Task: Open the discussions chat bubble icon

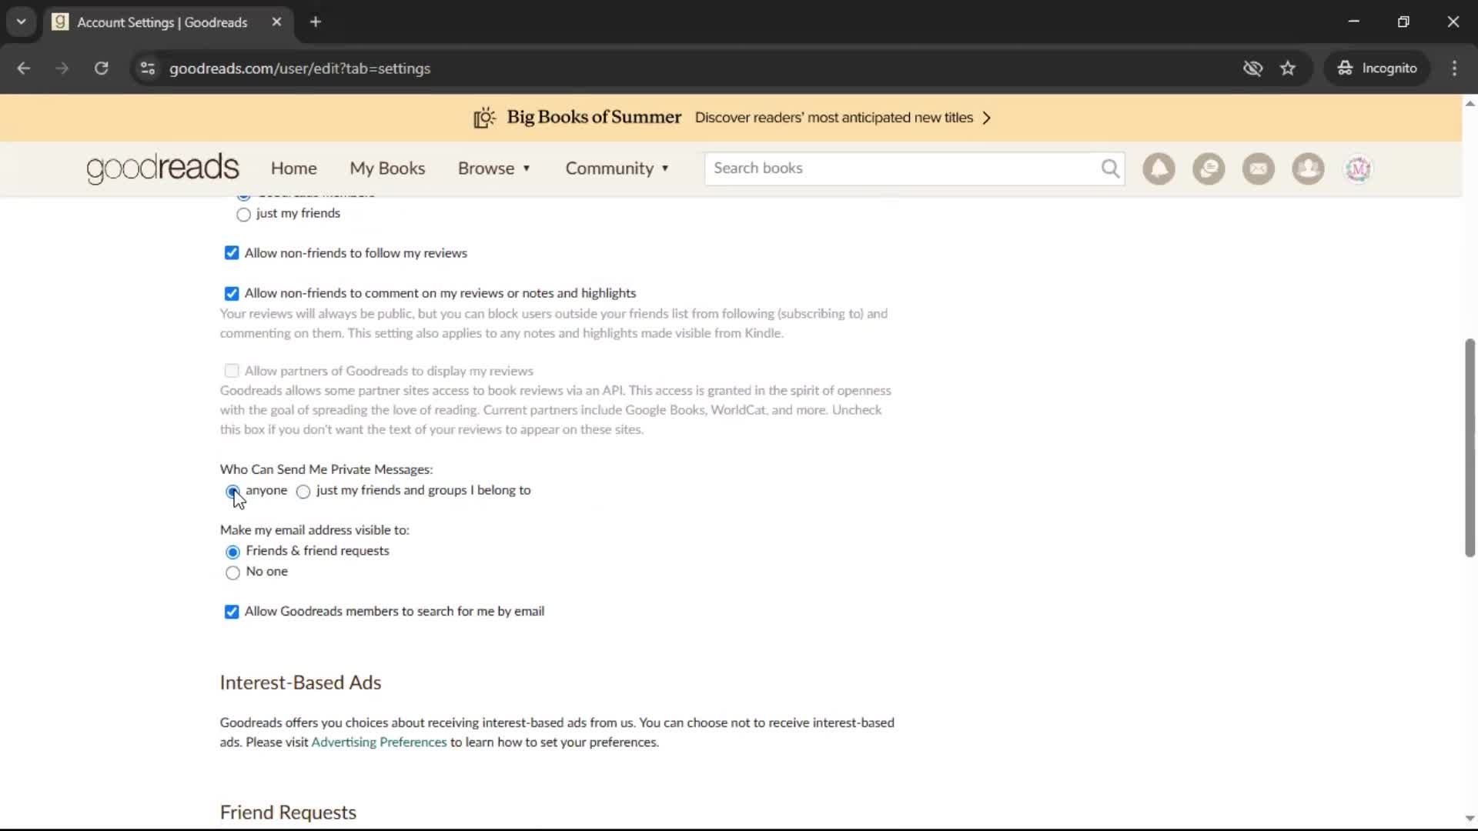Action: [x=1209, y=169]
